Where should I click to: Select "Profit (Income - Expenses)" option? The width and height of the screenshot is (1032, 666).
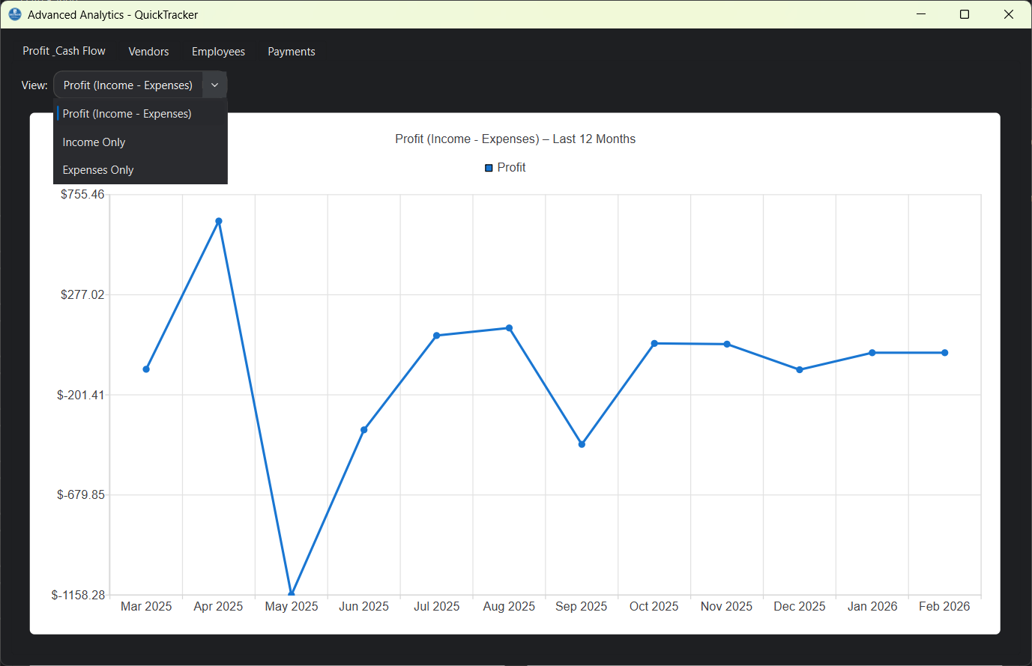tap(126, 113)
